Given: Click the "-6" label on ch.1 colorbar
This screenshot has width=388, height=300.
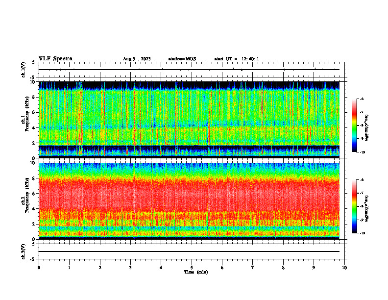Looking at the screenshot, I should 362,99.
